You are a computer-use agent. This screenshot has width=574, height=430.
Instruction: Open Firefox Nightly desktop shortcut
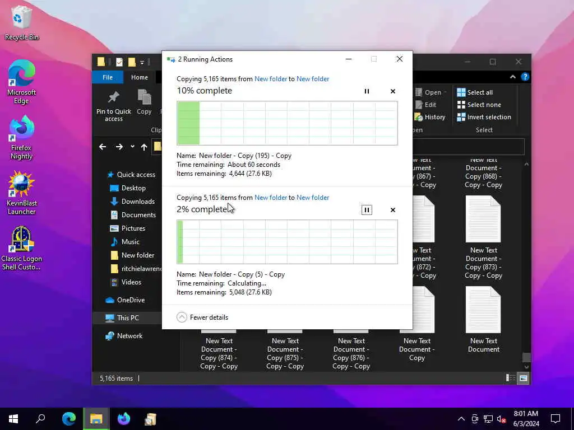[22, 138]
